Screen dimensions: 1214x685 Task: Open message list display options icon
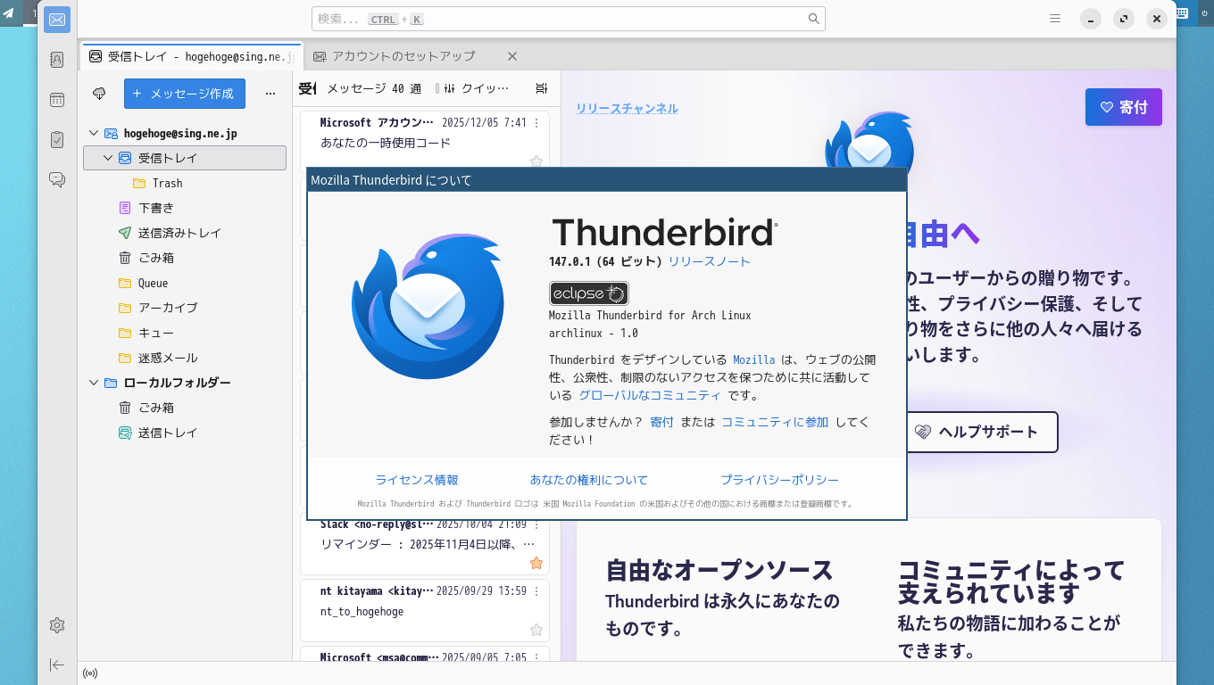click(x=541, y=88)
